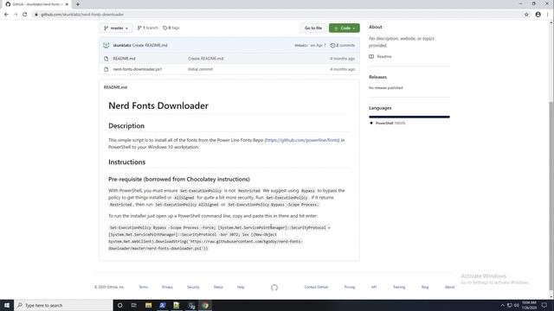Screen dimensions: 554x311
Task: Click README.md row's Create README.md commit message
Action: click(206, 59)
